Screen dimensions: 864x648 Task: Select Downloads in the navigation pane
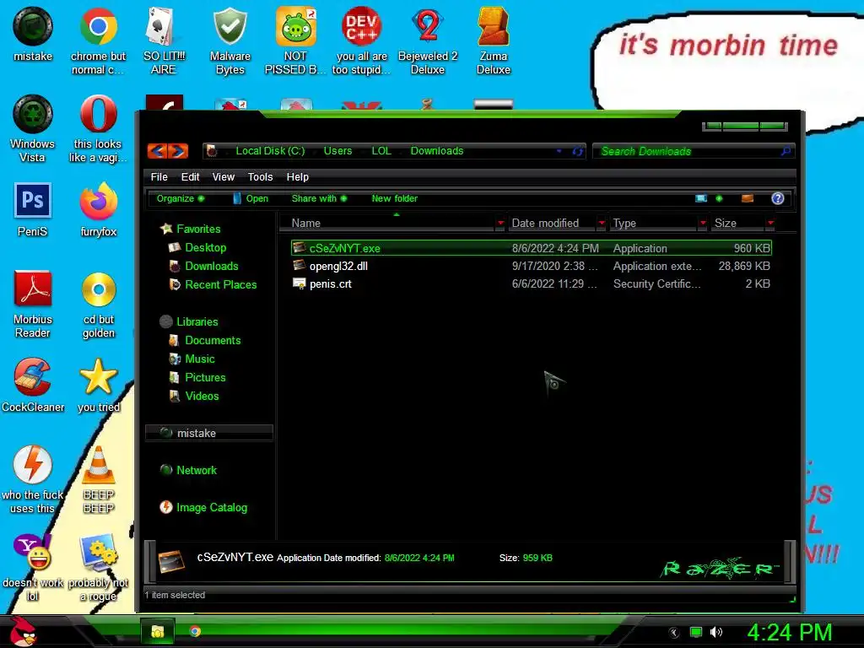pyautogui.click(x=211, y=266)
